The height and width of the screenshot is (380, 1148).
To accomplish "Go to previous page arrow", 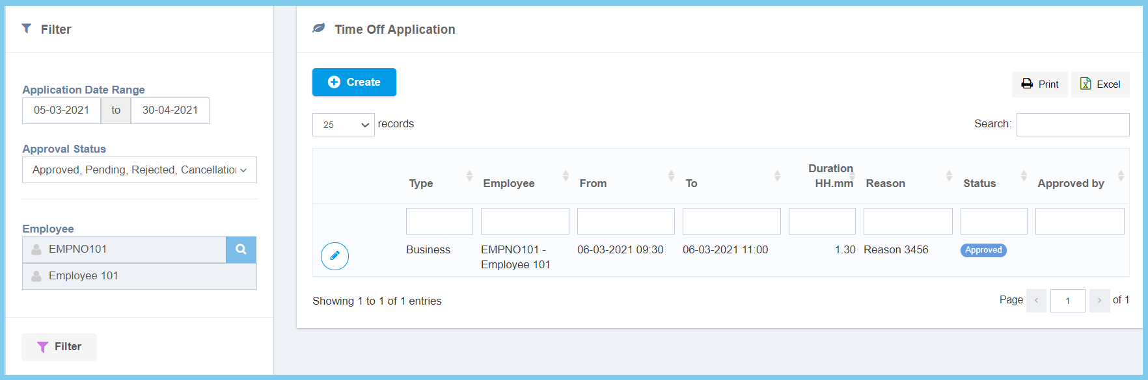I will 1036,301.
